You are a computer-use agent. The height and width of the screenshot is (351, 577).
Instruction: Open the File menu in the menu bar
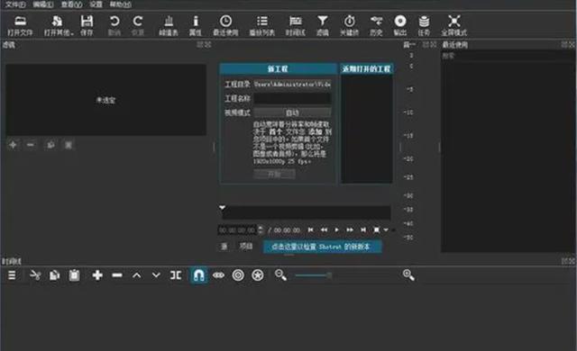click(15, 4)
